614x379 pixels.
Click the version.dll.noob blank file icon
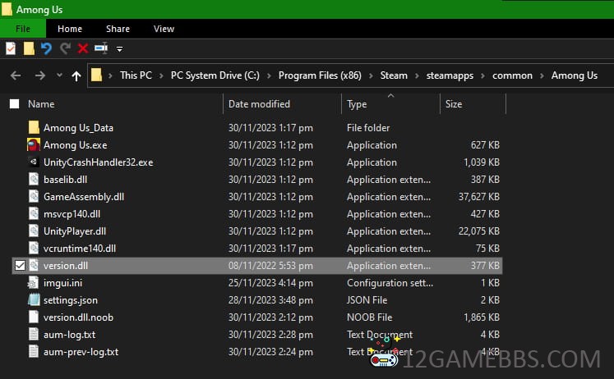34,317
